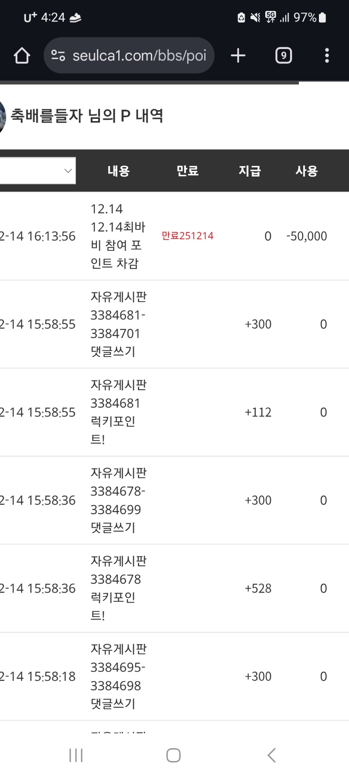Tap the address bar showing seulca1.com
The image size is (349, 777).
coord(140,55)
